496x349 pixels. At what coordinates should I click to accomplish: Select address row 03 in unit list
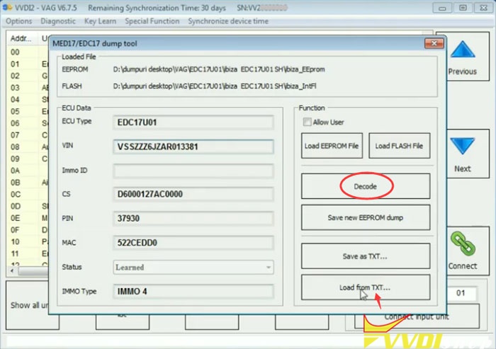[x=28, y=88]
